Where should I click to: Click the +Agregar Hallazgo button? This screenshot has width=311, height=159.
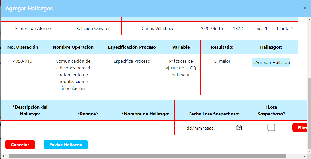pyautogui.click(x=271, y=63)
